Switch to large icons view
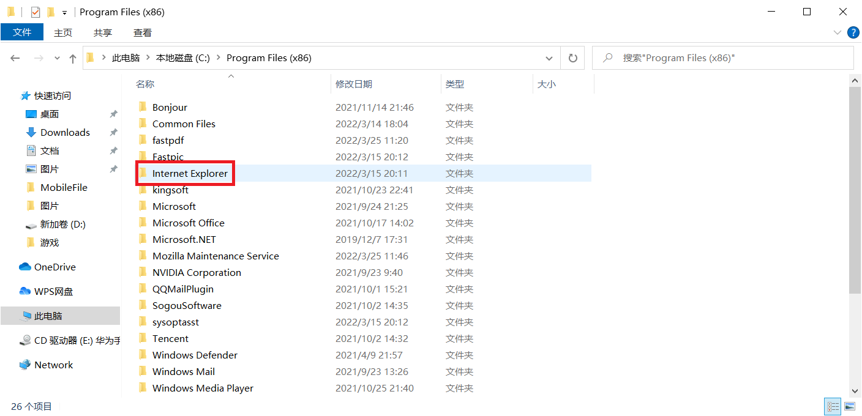Screen dimensions: 862x416 click(850, 406)
